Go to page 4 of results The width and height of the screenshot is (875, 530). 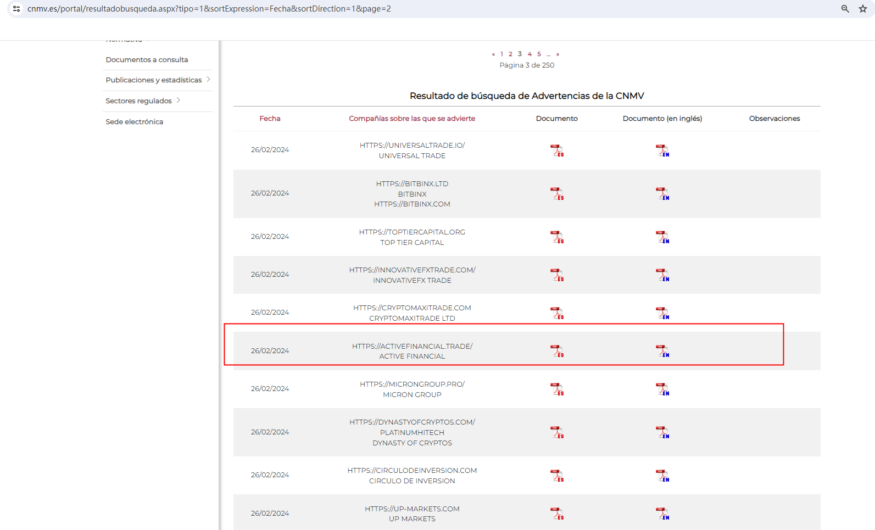(x=530, y=54)
